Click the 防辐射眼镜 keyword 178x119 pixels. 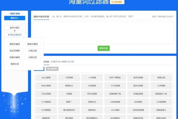click(x=138, y=94)
